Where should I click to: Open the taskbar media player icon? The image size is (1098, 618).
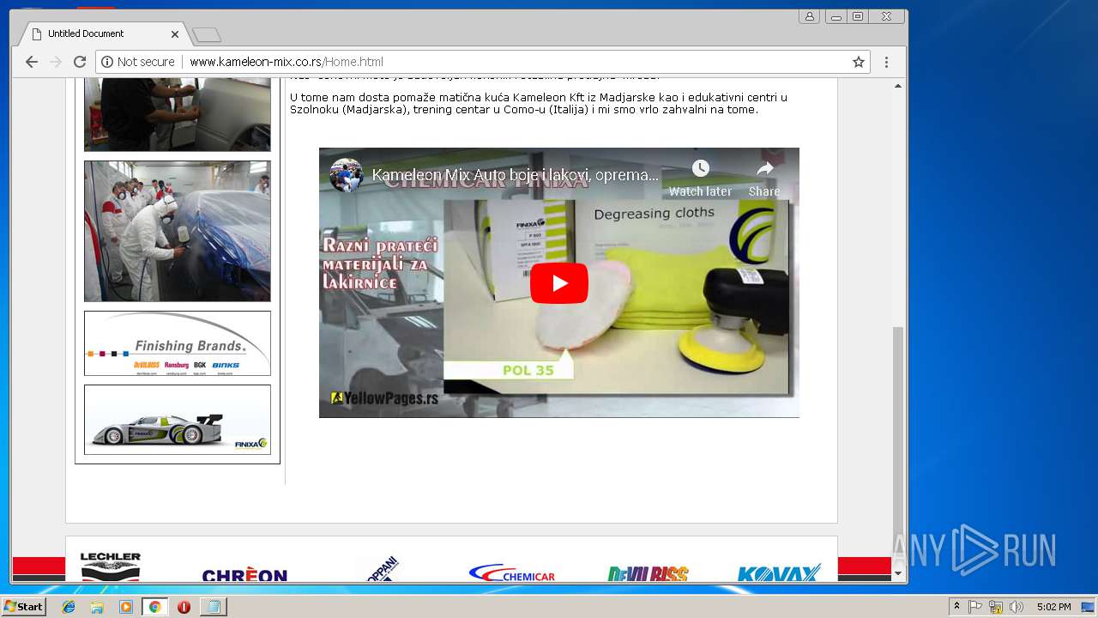[126, 607]
